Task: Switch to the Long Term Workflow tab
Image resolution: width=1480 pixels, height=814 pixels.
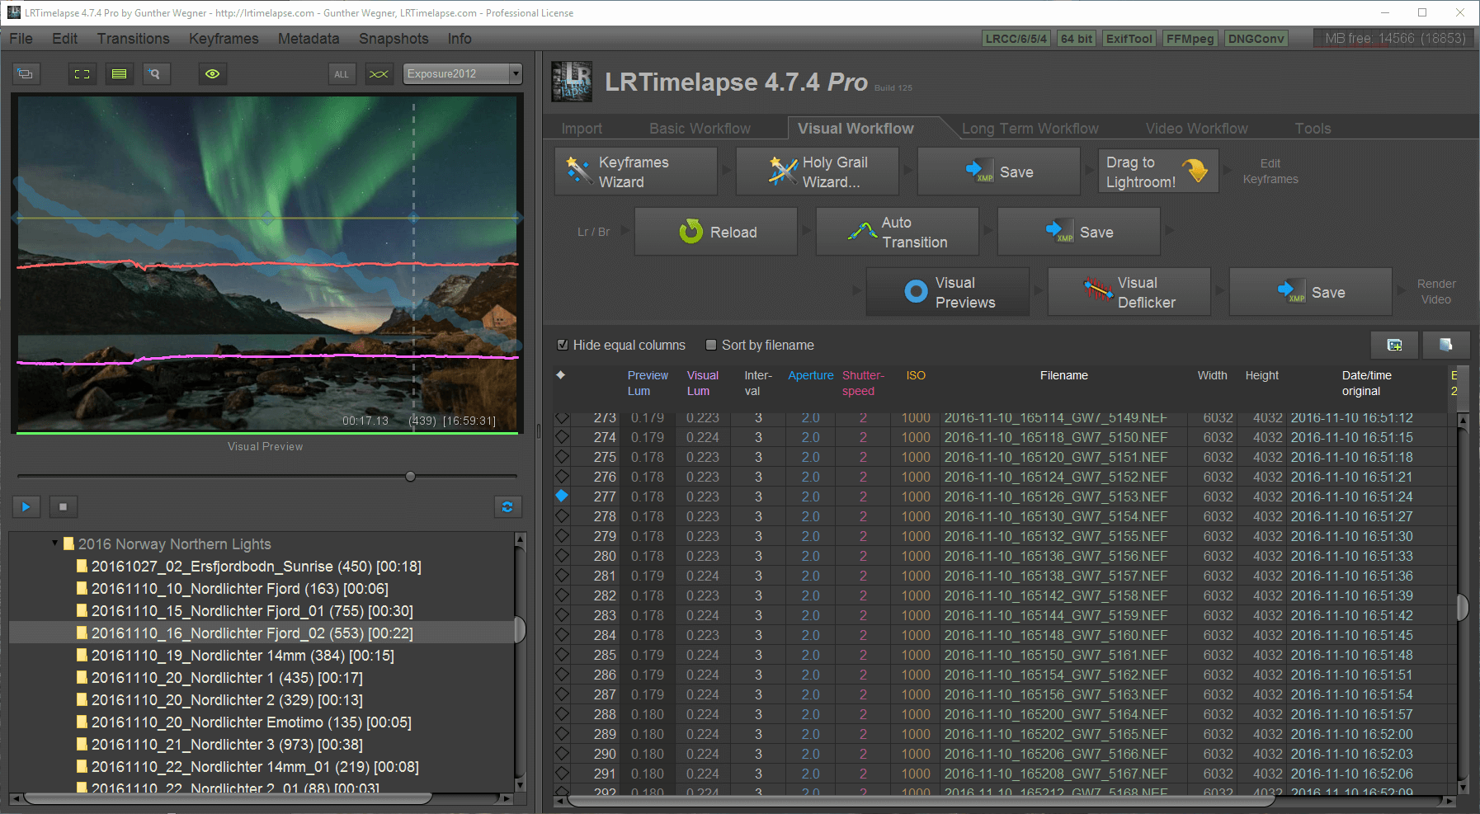Action: click(1030, 128)
